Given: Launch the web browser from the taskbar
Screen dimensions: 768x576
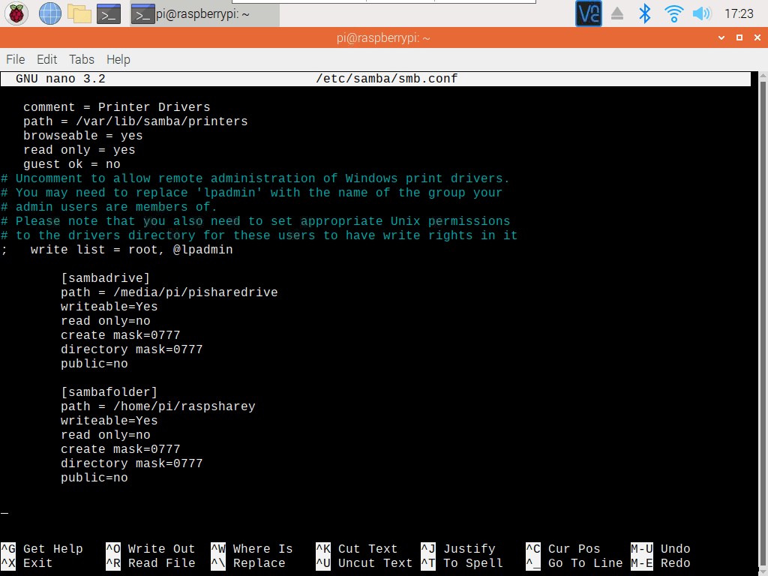Looking at the screenshot, I should pos(49,13).
